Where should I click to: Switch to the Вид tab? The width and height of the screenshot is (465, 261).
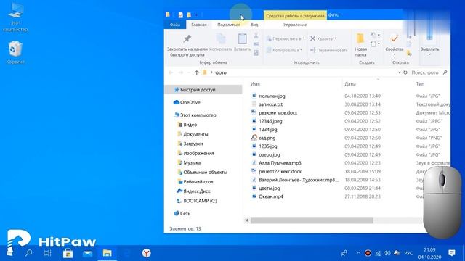click(x=254, y=25)
